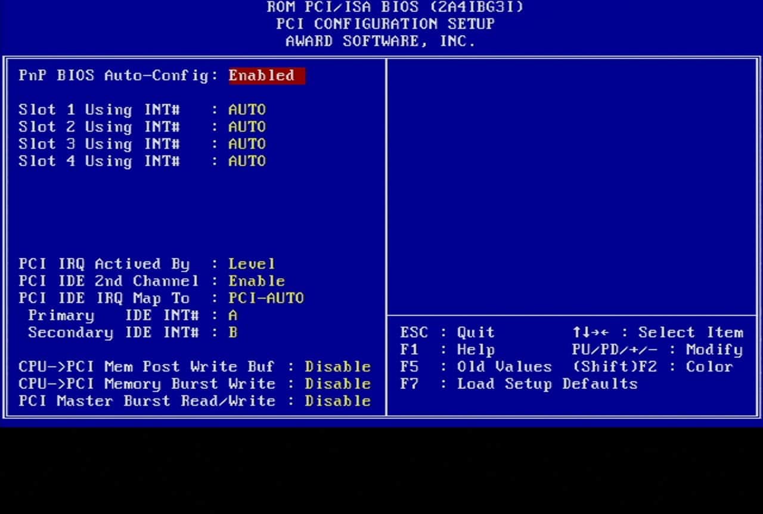
Task: Click the Slot 2 Using INT# label
Action: point(99,127)
